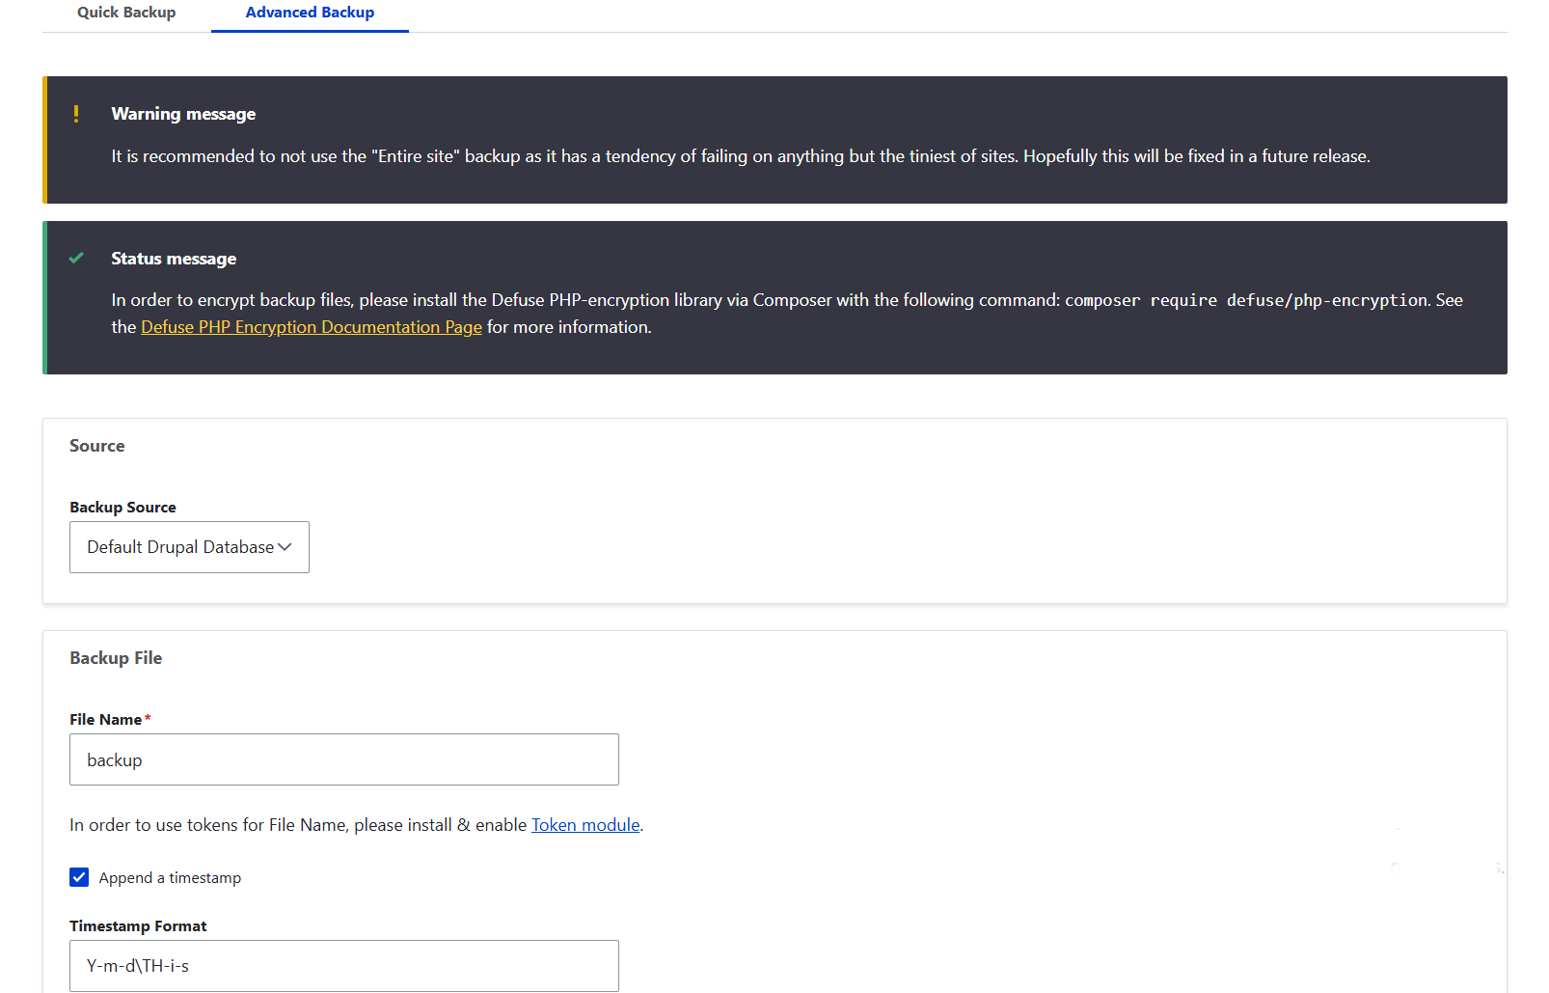Click inside the File Name text box
The width and height of the screenshot is (1549, 993).
point(343,759)
